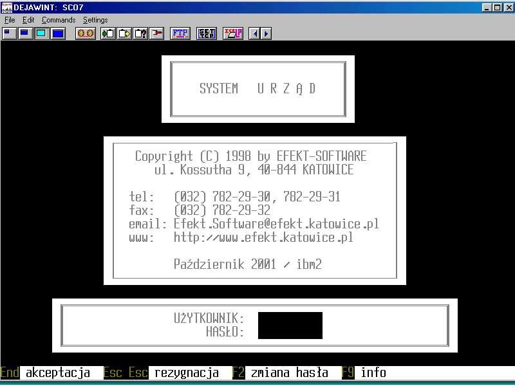Click the Październik 2001 / ibm2 text
This screenshot has width=515, height=386.
pos(248,264)
